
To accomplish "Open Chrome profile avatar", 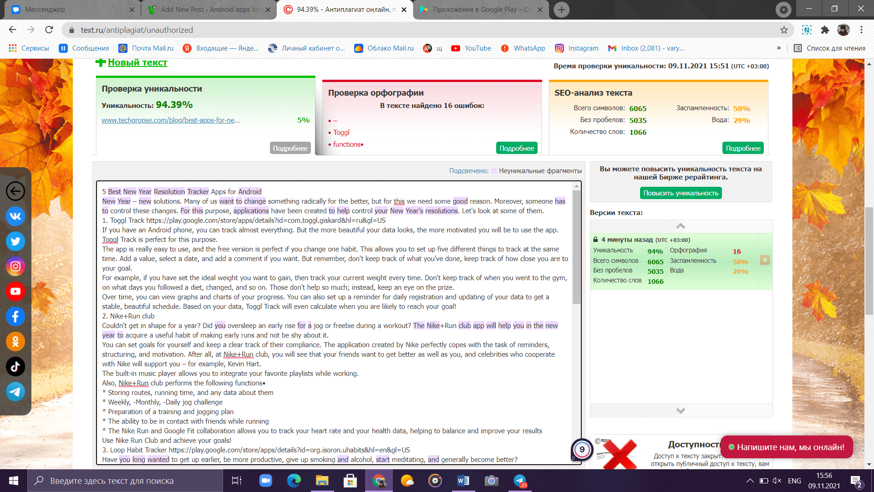I will coord(843,30).
